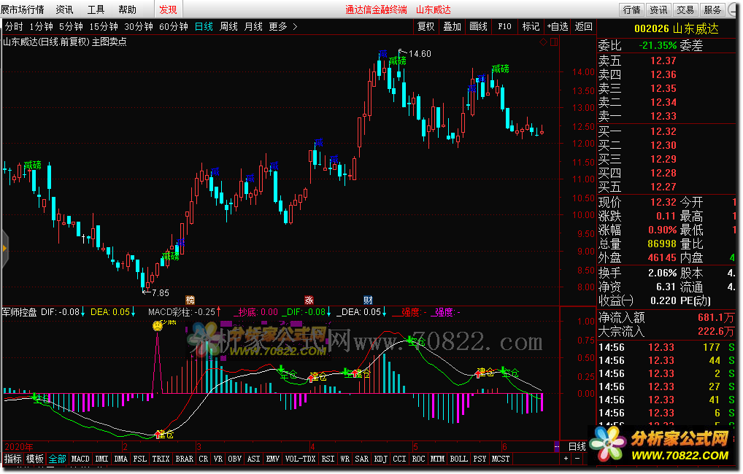Click the split-window layout icon above chart
The image size is (743, 474).
click(554, 42)
